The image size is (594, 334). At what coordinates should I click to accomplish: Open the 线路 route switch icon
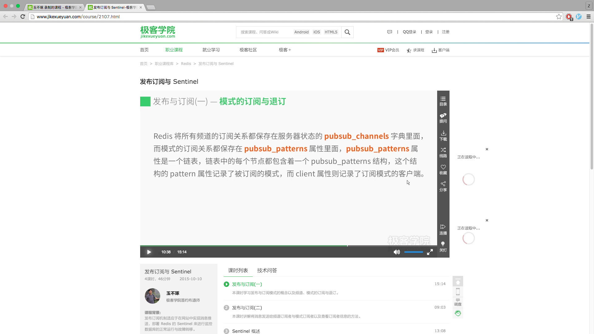tap(443, 152)
